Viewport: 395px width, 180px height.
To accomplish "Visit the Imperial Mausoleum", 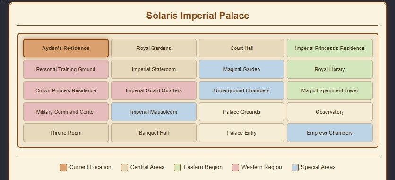I will 154,112.
